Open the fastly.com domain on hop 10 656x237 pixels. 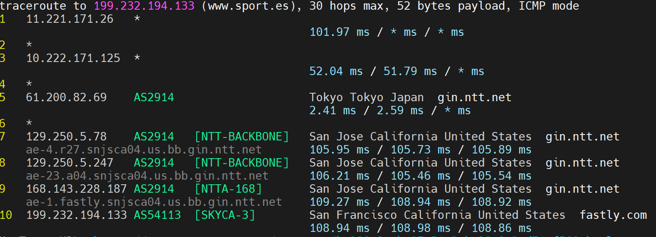point(613,215)
